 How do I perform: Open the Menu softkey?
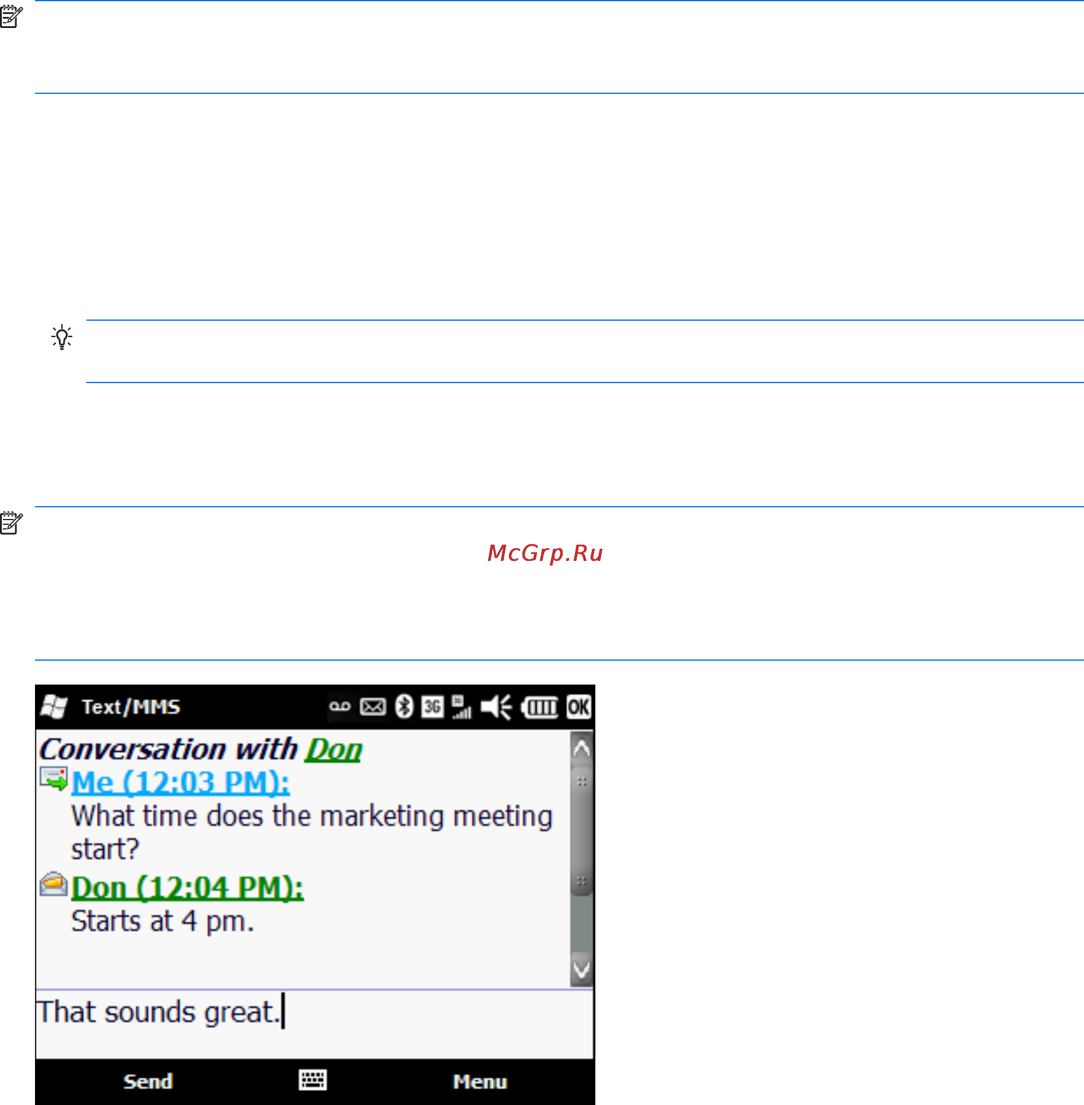pyautogui.click(x=480, y=1081)
